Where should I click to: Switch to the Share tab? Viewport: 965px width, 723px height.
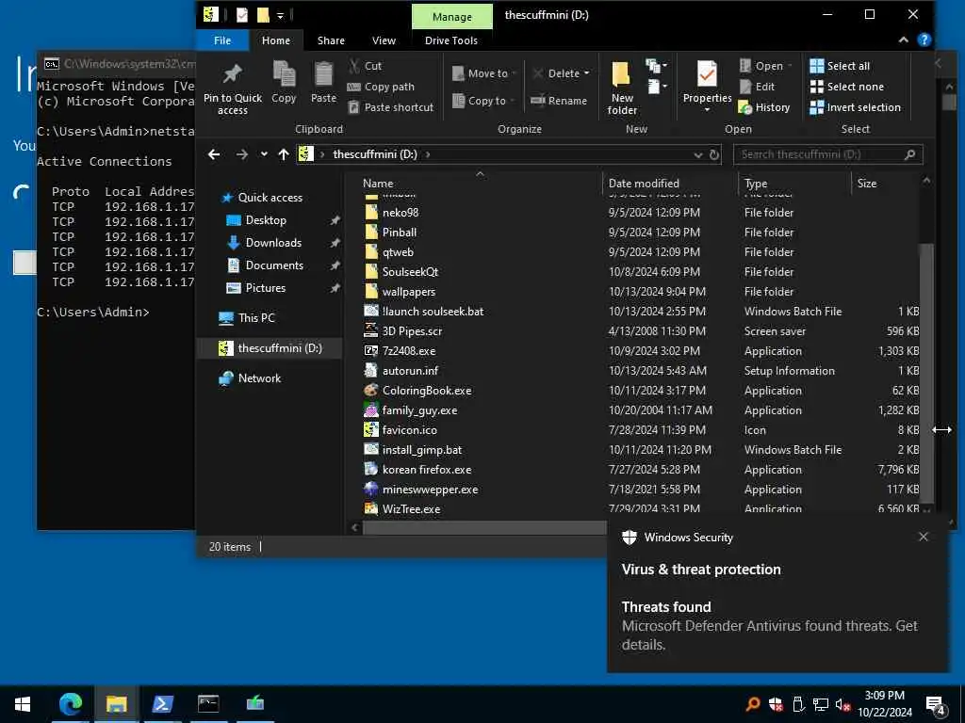331,40
